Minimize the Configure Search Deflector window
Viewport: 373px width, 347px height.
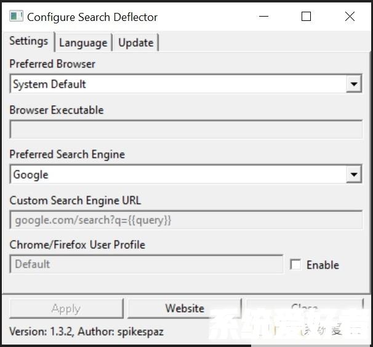click(x=263, y=17)
